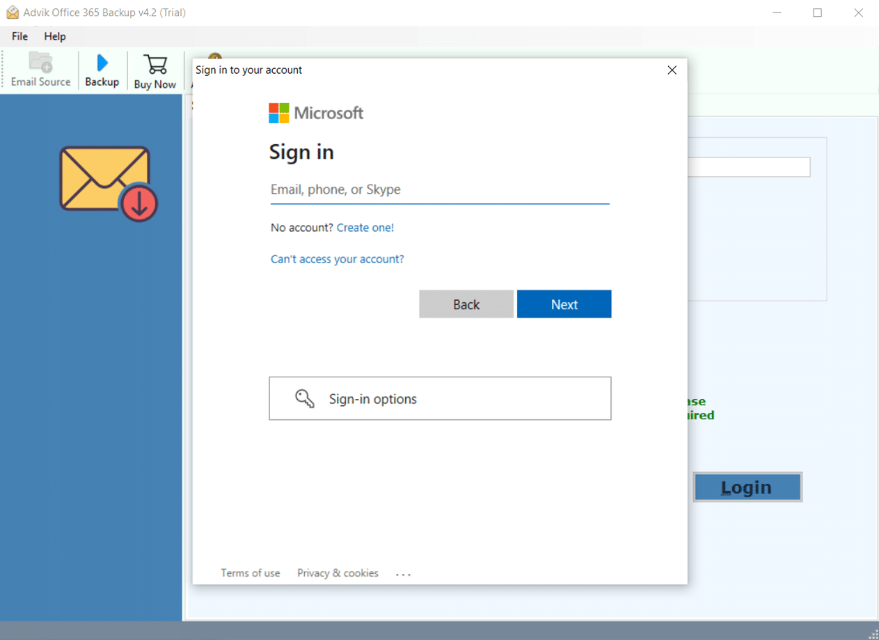Close the Advik Office 365 Backup window
Screen dimensions: 879x640
pyautogui.click(x=859, y=13)
